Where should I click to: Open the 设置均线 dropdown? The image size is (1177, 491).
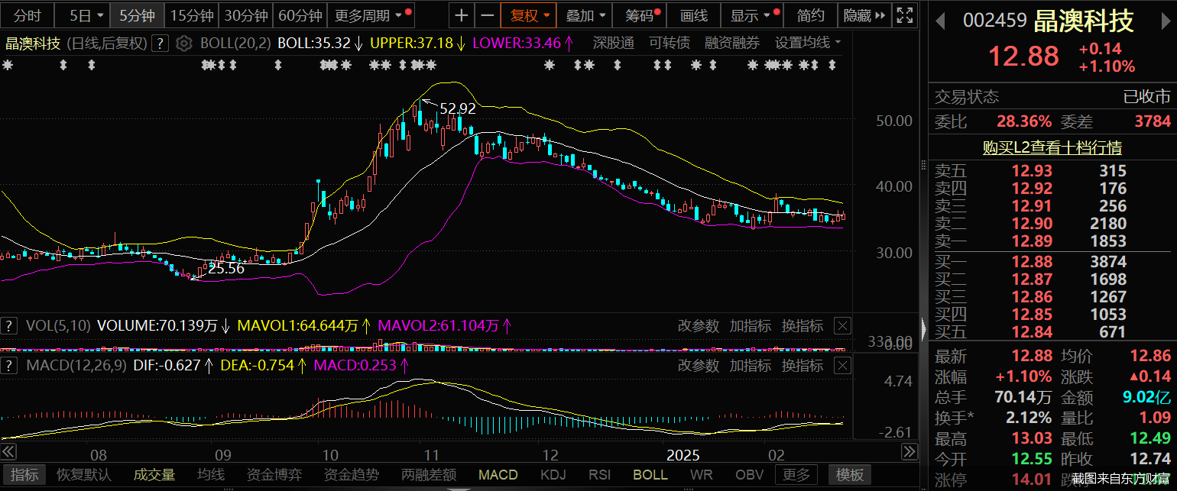pyautogui.click(x=808, y=43)
